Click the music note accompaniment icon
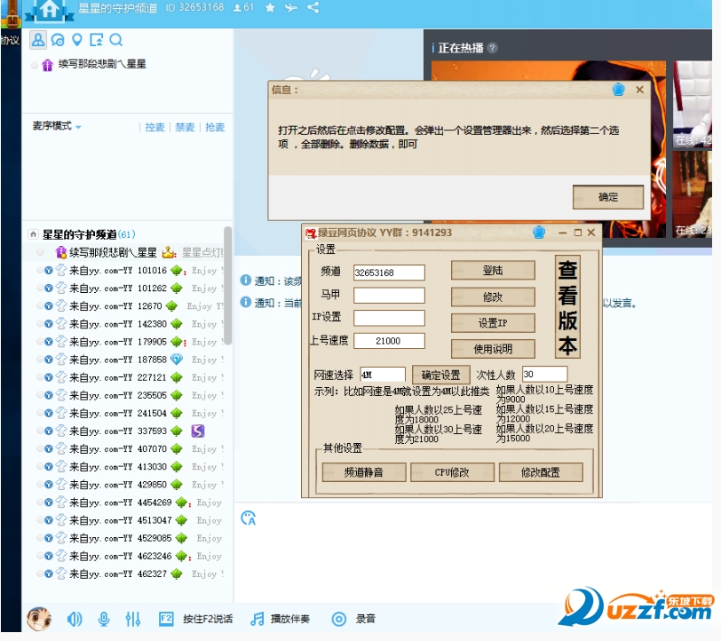Viewport: 721px width, 641px height. [x=257, y=619]
